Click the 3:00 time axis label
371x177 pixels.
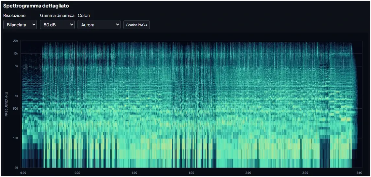pyautogui.click(x=359, y=173)
